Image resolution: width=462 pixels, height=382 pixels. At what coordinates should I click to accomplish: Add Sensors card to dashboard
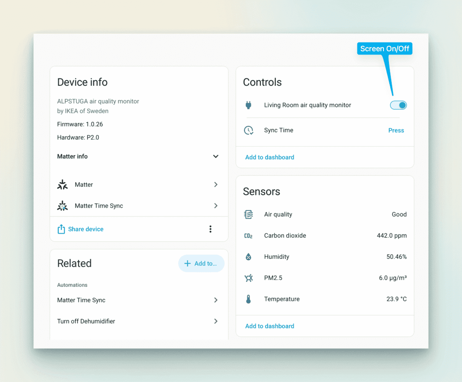tap(270, 326)
